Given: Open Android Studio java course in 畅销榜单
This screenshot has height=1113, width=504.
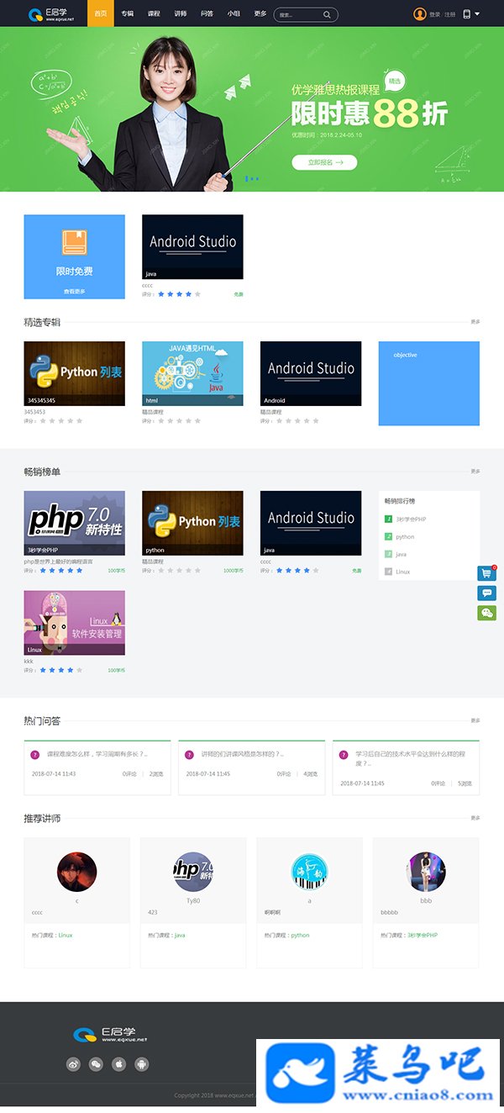Looking at the screenshot, I should tap(311, 523).
